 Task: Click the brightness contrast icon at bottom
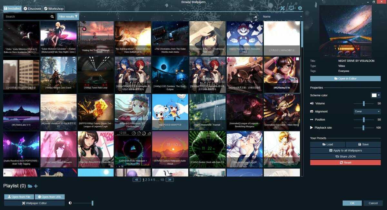point(70,203)
